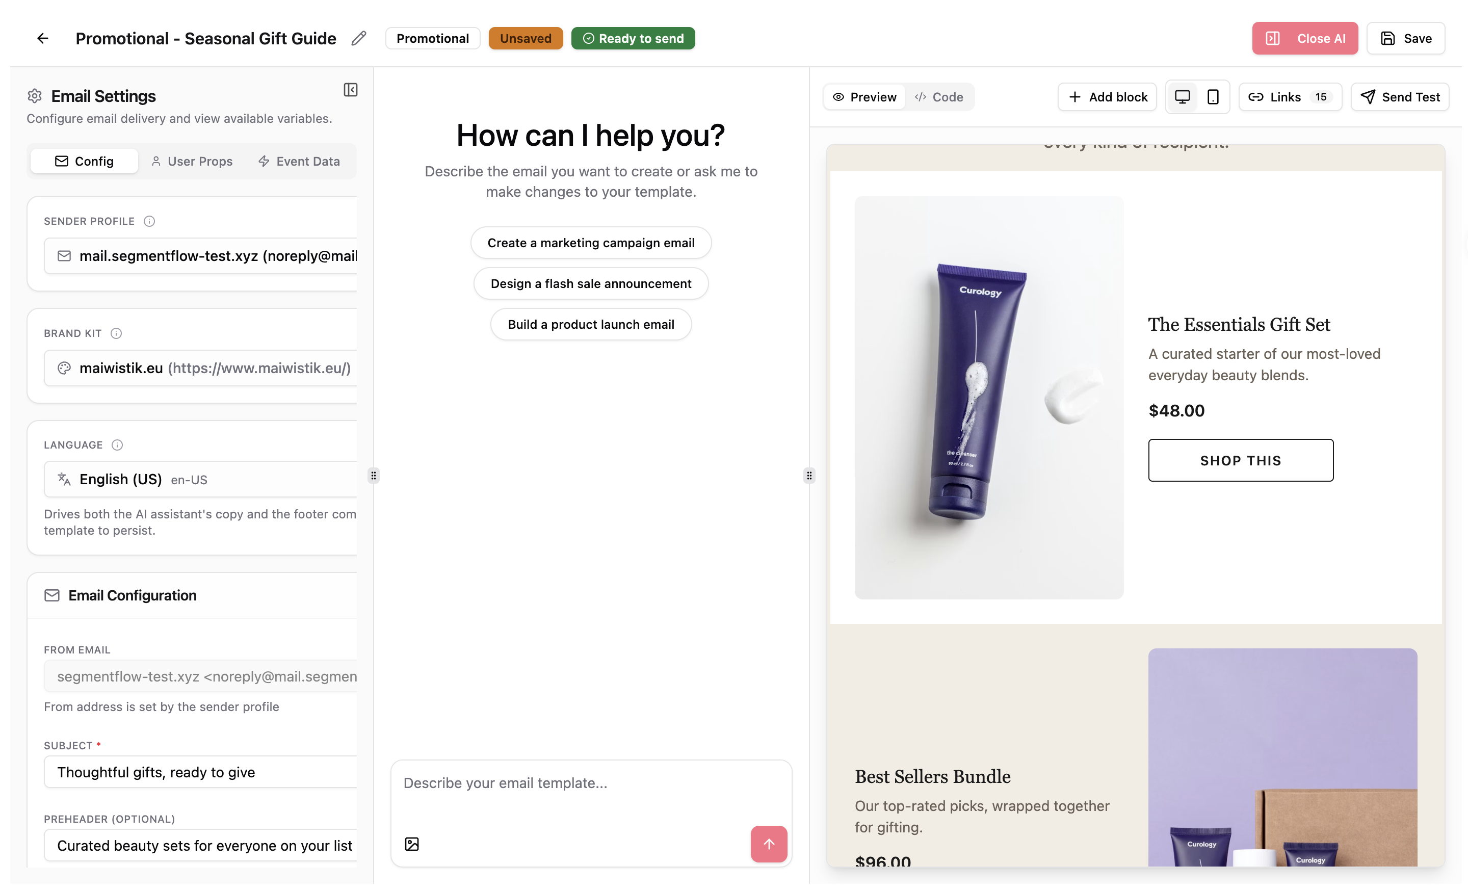Click the Promotional category badge

tap(433, 39)
